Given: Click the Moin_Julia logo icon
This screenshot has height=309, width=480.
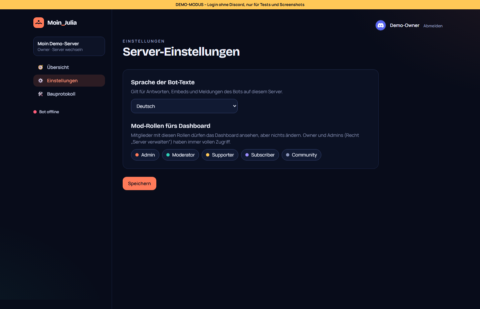Looking at the screenshot, I should click(x=39, y=23).
